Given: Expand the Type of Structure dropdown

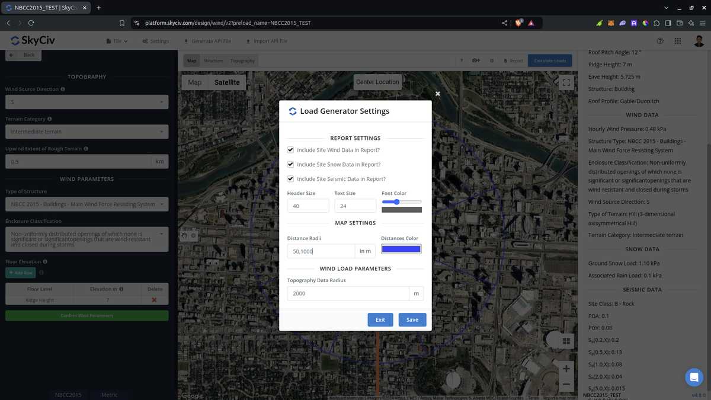Looking at the screenshot, I should pyautogui.click(x=86, y=203).
